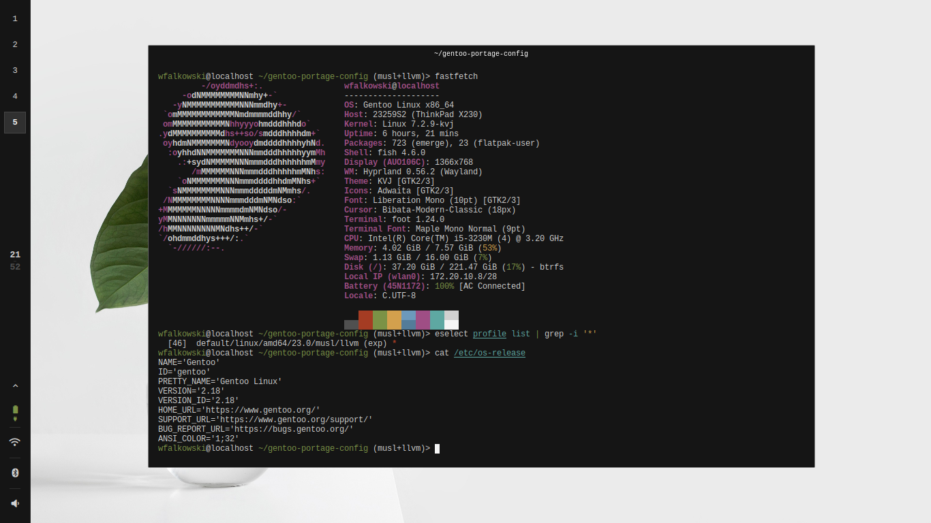Click the WM Hyprland 0.56.2 line
The width and height of the screenshot is (931, 523).
click(x=413, y=172)
